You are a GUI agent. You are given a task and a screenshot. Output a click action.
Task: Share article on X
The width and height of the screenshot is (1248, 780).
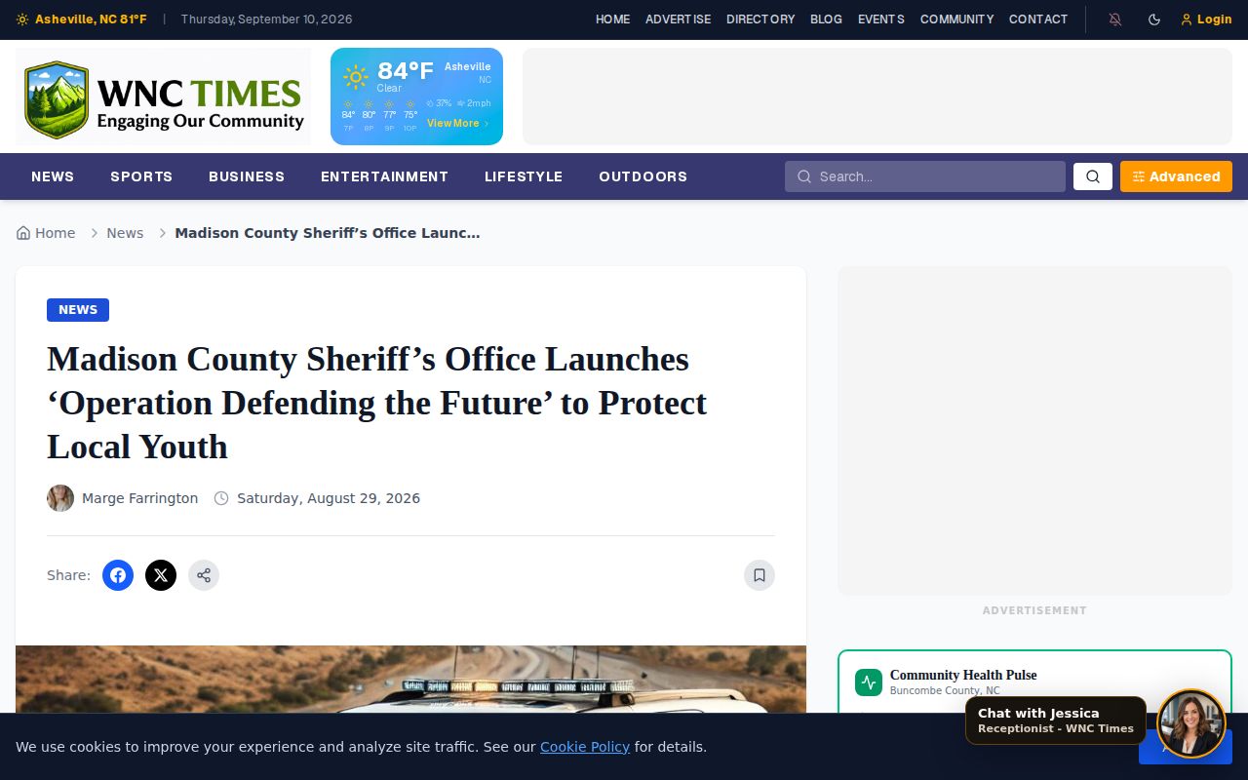click(x=161, y=575)
